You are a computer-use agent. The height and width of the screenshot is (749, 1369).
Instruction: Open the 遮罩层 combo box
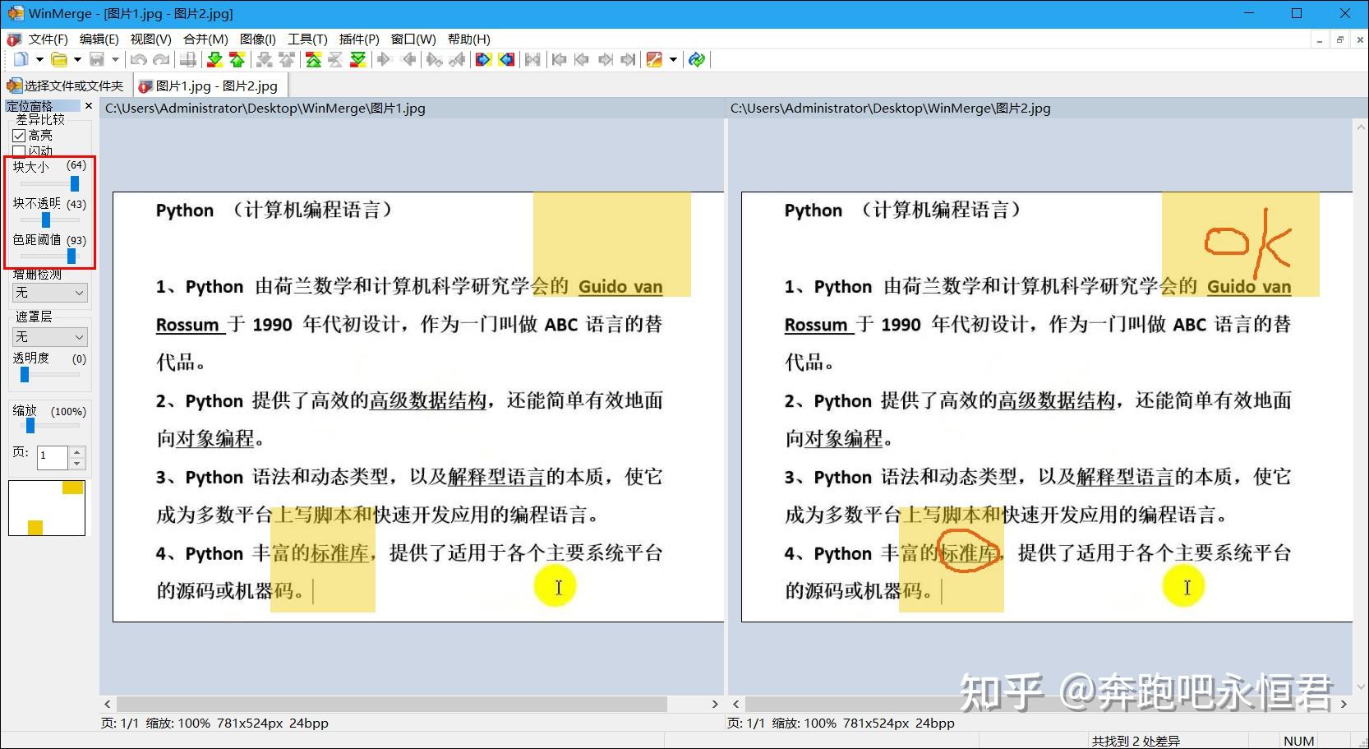(49, 337)
